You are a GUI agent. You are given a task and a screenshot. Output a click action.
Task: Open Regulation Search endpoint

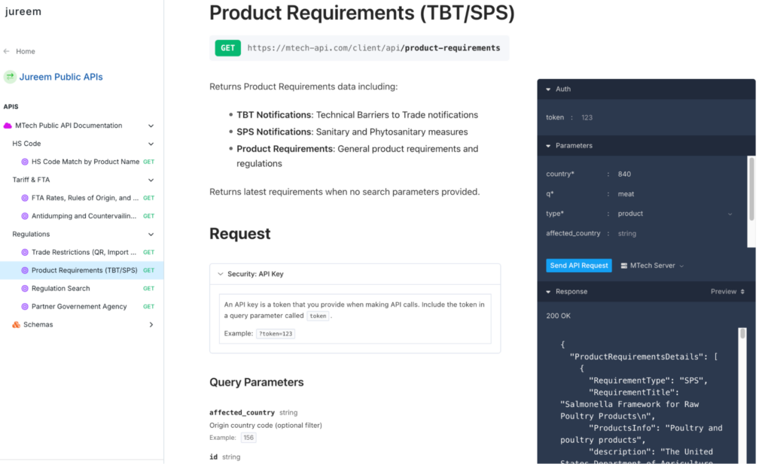pyautogui.click(x=60, y=289)
